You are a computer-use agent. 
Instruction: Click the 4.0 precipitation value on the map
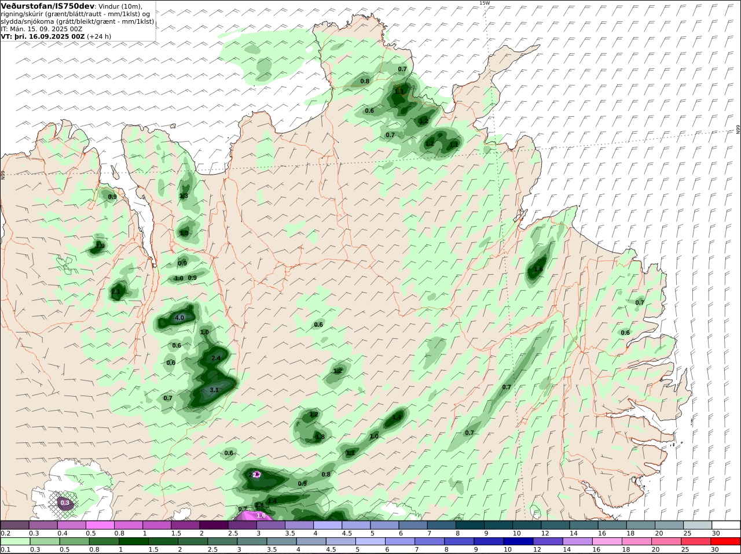coord(179,317)
